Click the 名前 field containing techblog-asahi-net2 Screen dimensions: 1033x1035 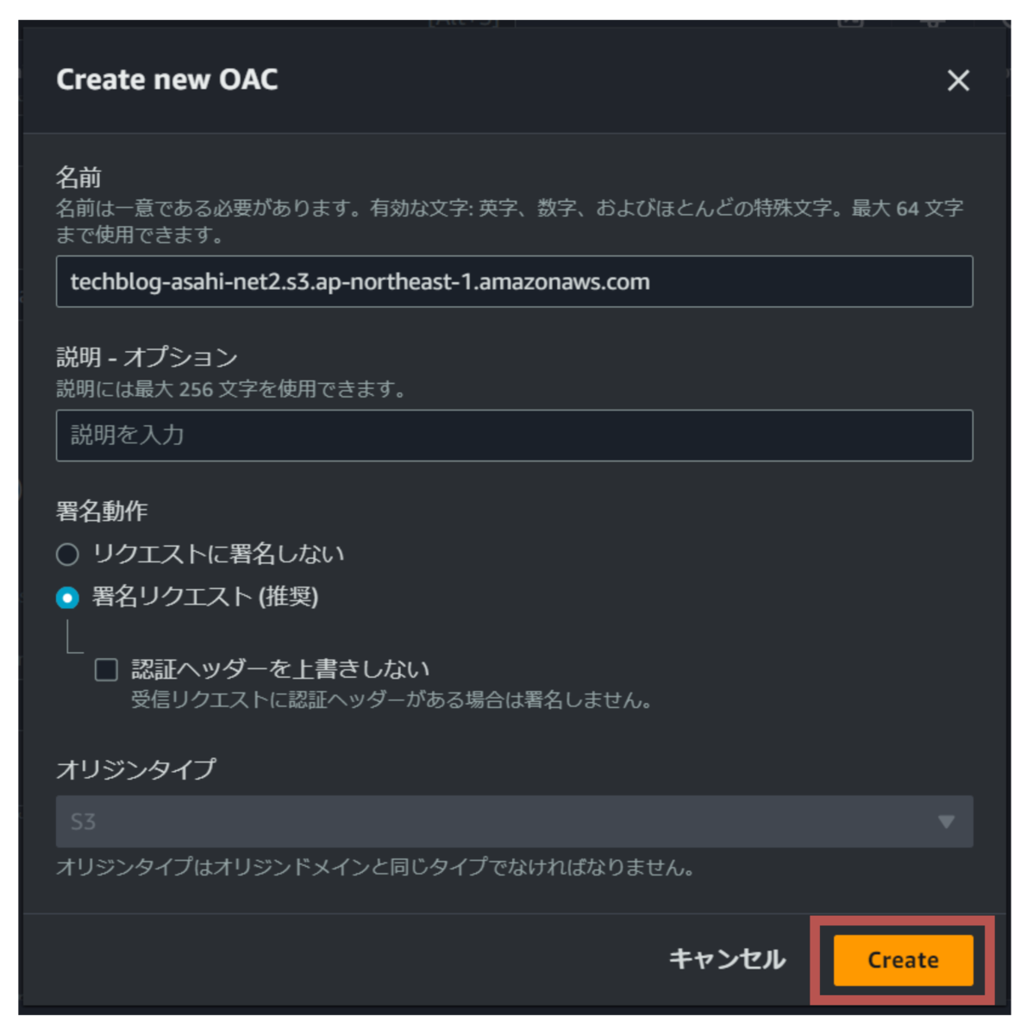pyautogui.click(x=514, y=281)
